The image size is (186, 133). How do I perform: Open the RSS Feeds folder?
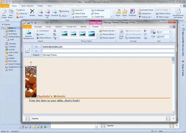point(11,61)
